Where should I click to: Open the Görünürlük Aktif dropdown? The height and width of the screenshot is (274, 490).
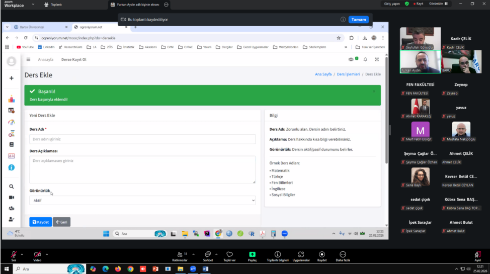[x=142, y=201]
